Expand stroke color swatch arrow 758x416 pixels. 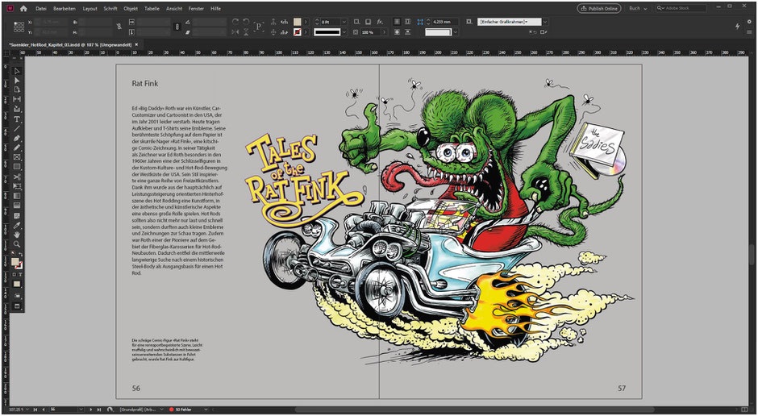click(306, 32)
